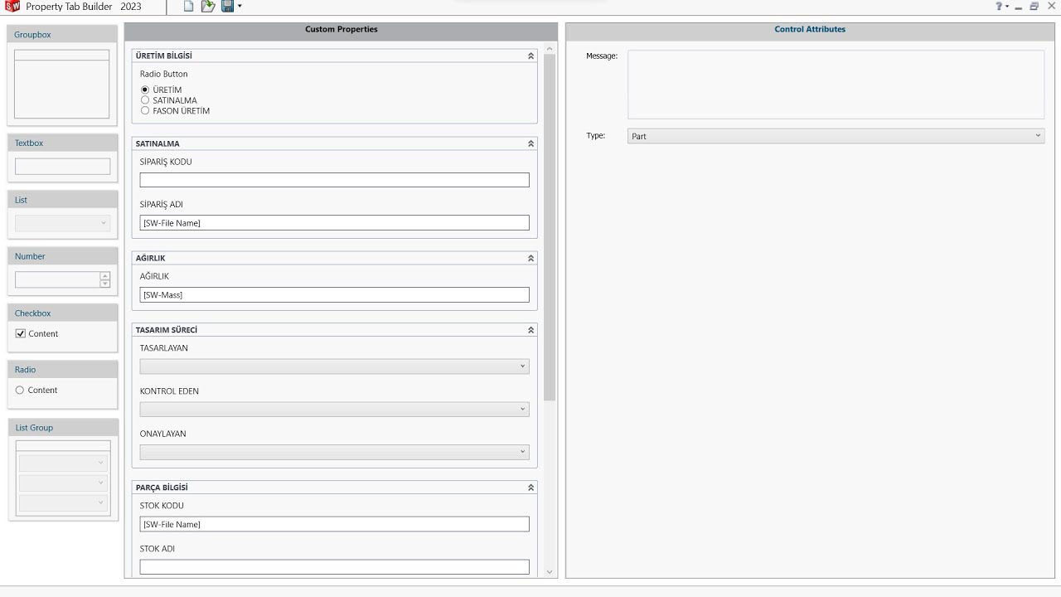Click the SİPARİŞ ADI field with SW-File Name
Viewport: 1061px width, 597px height.
tap(334, 223)
